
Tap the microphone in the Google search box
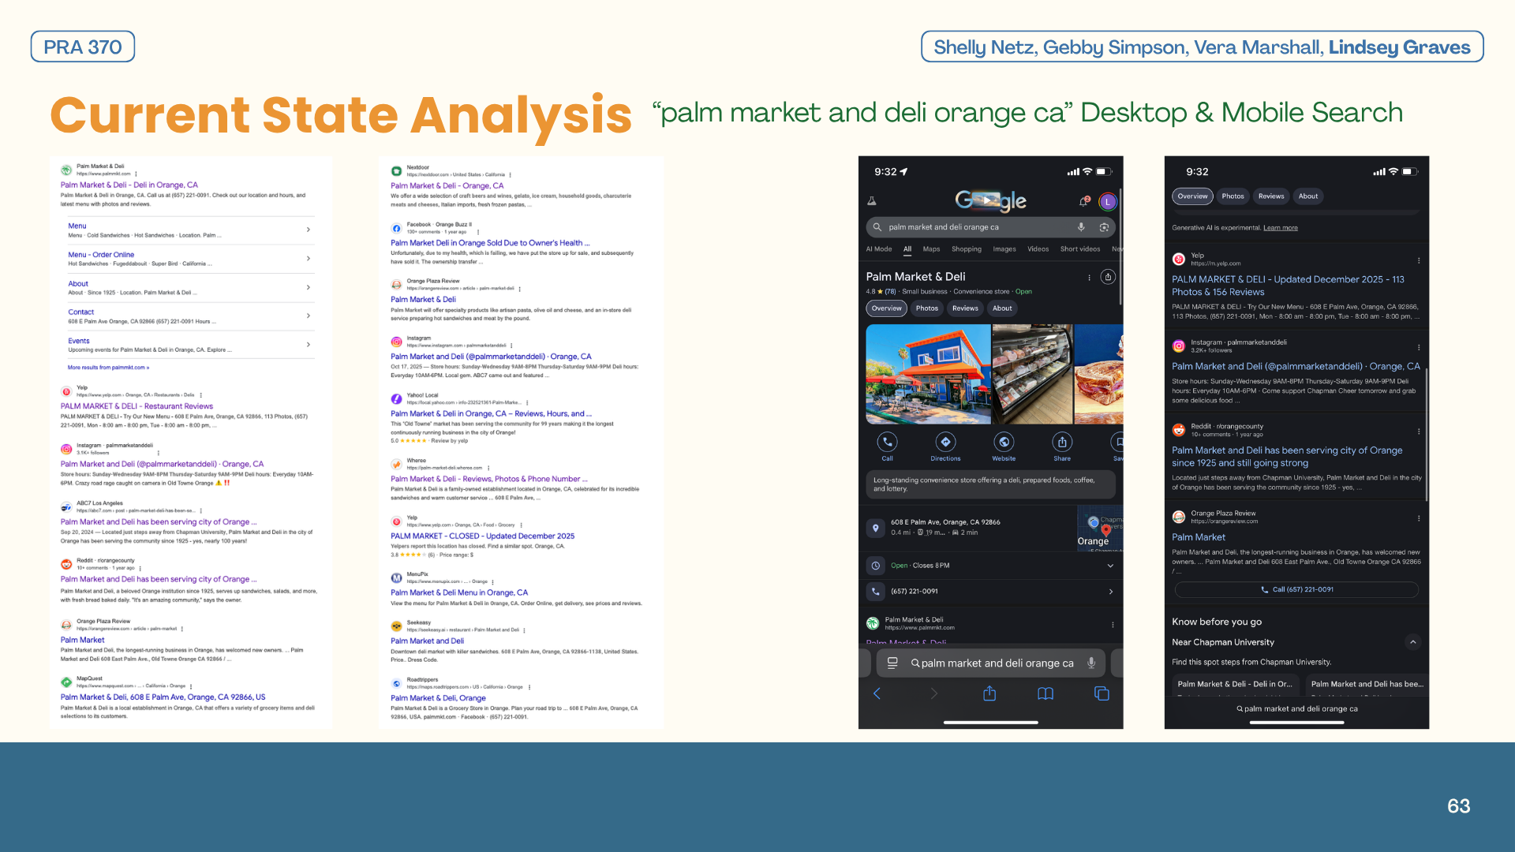(x=1081, y=227)
